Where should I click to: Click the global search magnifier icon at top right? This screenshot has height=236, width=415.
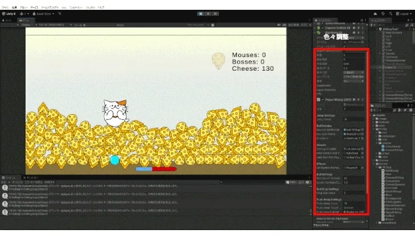pos(391,14)
